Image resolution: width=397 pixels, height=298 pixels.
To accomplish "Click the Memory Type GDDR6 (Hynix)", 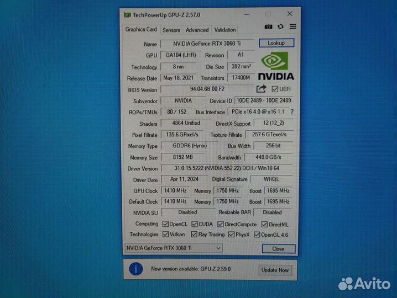I will [190, 146].
